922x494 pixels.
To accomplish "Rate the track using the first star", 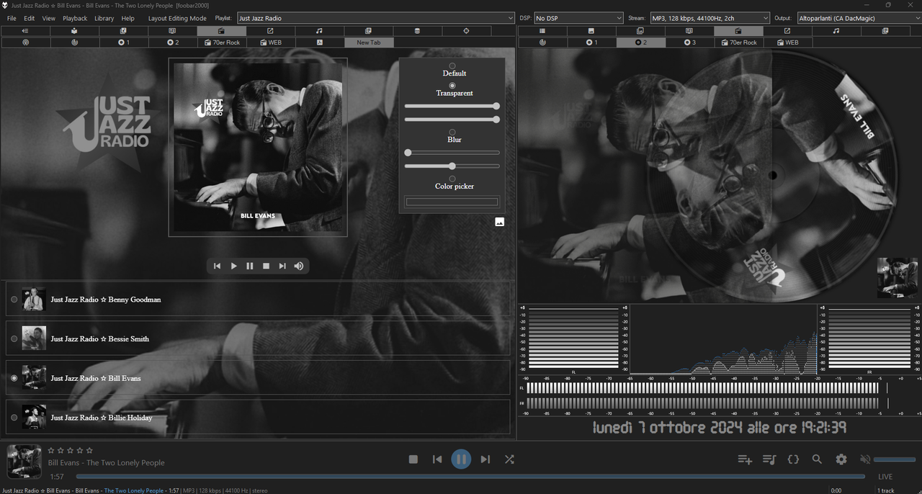I will [51, 450].
